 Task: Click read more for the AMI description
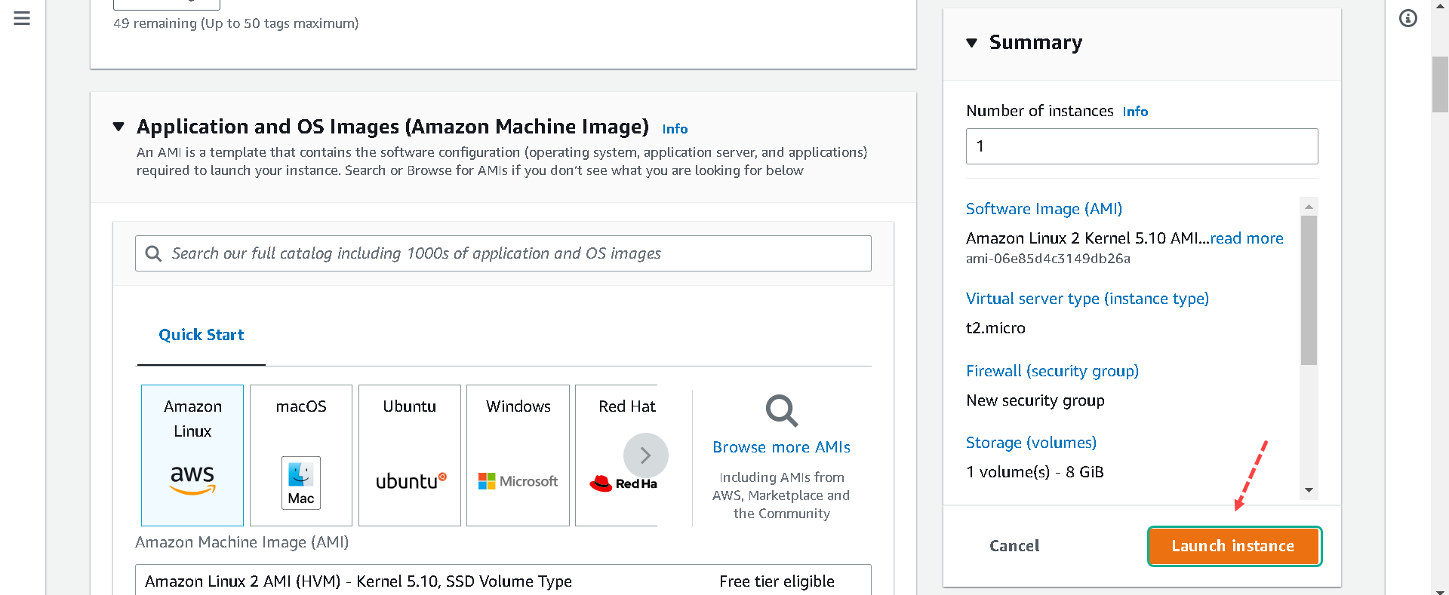pyautogui.click(x=1247, y=238)
